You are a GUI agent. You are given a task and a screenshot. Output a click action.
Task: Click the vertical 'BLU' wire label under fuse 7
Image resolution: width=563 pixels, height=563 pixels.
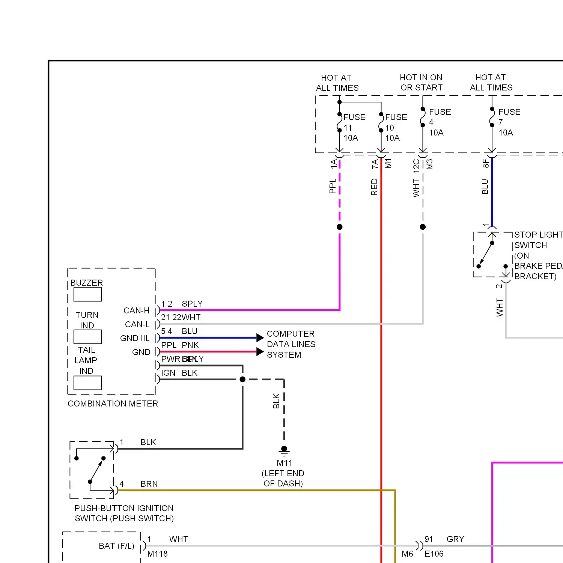coord(485,187)
